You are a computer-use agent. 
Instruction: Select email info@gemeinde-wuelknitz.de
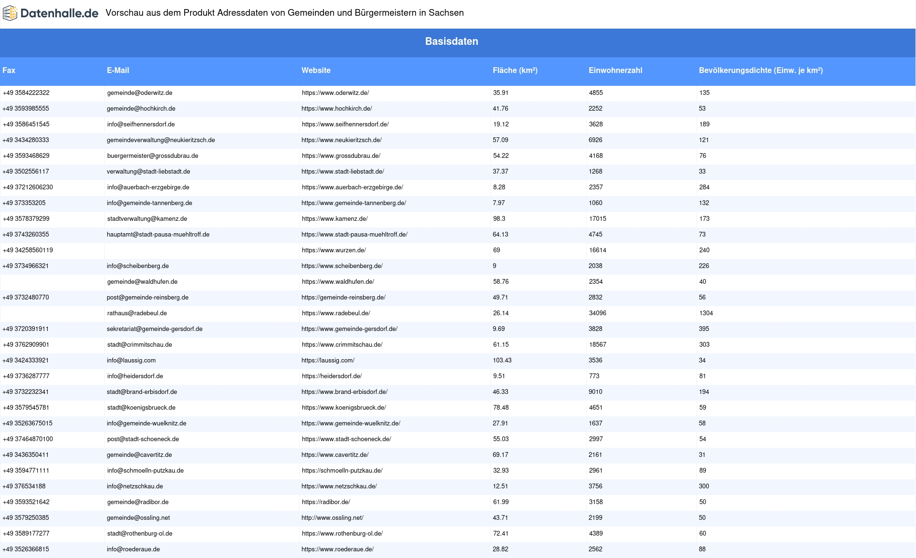click(x=147, y=424)
